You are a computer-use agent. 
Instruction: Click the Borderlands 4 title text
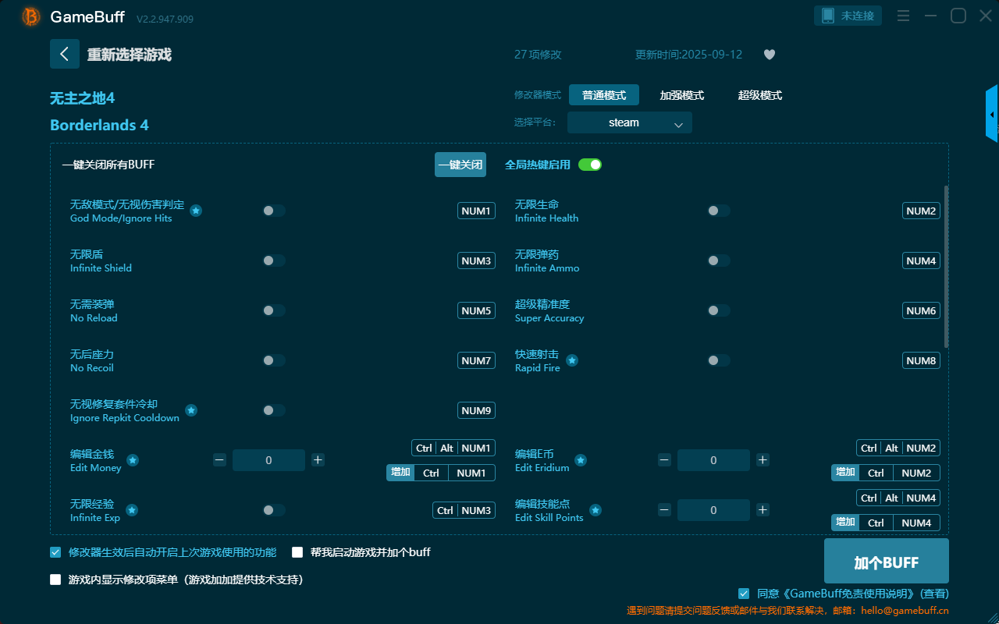[x=99, y=125]
